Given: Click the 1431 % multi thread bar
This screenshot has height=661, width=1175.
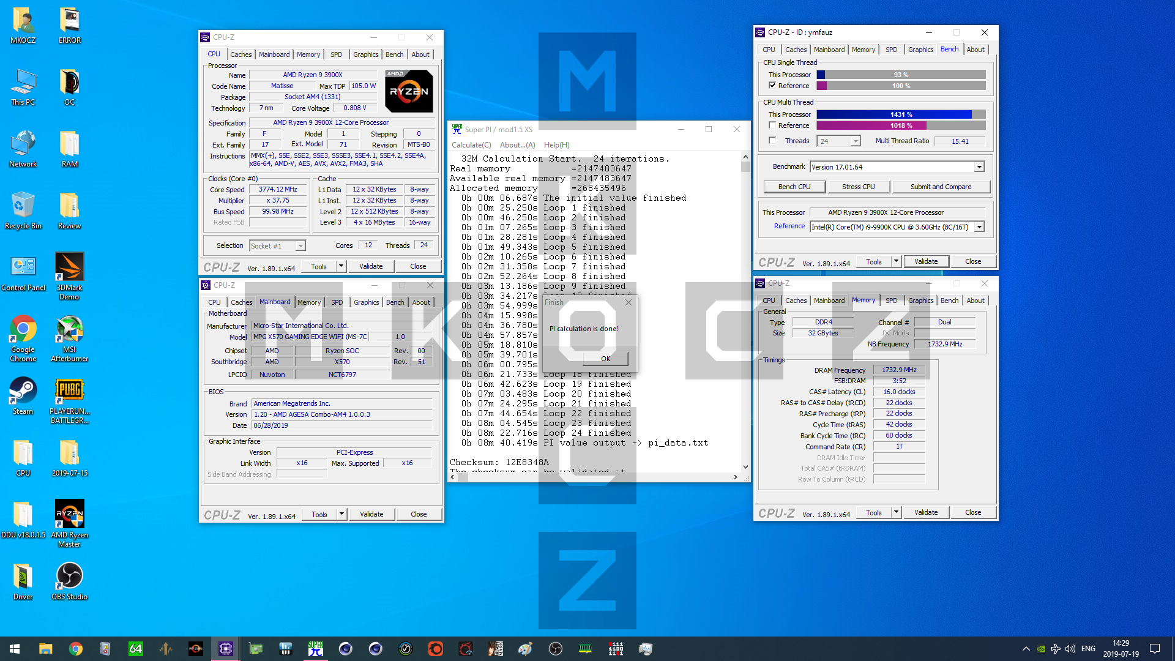Looking at the screenshot, I should 901,114.
